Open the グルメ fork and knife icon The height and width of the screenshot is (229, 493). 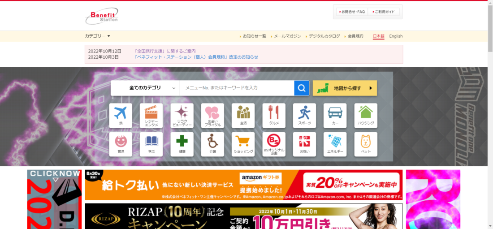point(274,116)
